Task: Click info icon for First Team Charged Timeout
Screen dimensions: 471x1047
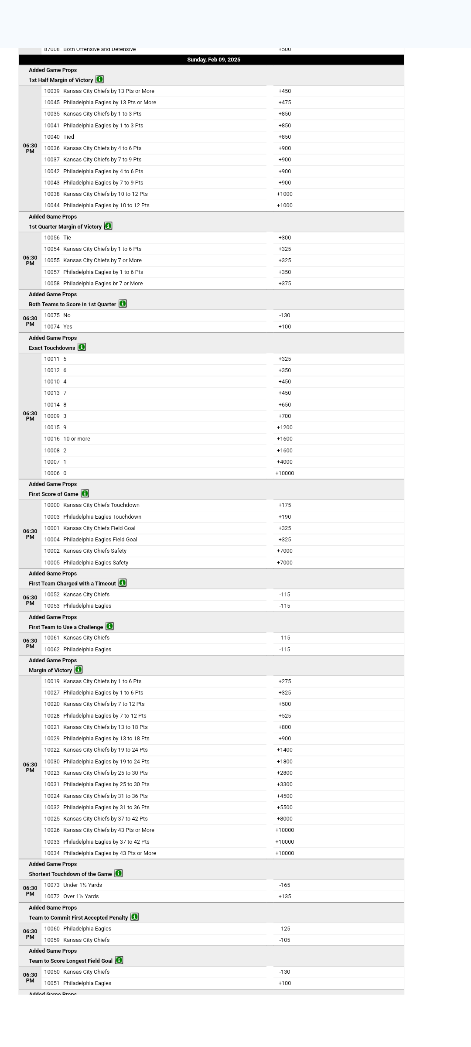Action: pyautogui.click(x=123, y=583)
